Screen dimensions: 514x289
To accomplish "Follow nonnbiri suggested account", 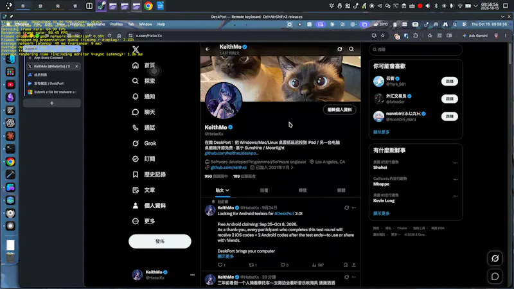I will (449, 116).
